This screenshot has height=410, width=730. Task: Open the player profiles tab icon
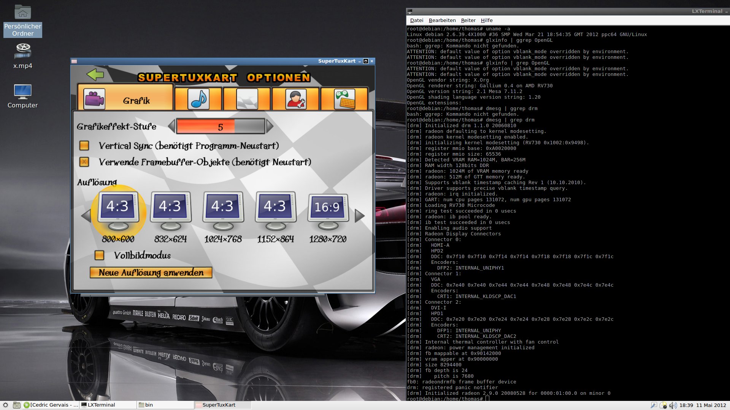coord(295,99)
